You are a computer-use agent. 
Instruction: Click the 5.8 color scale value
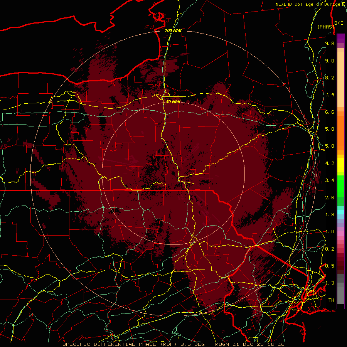pyautogui.click(x=330, y=129)
